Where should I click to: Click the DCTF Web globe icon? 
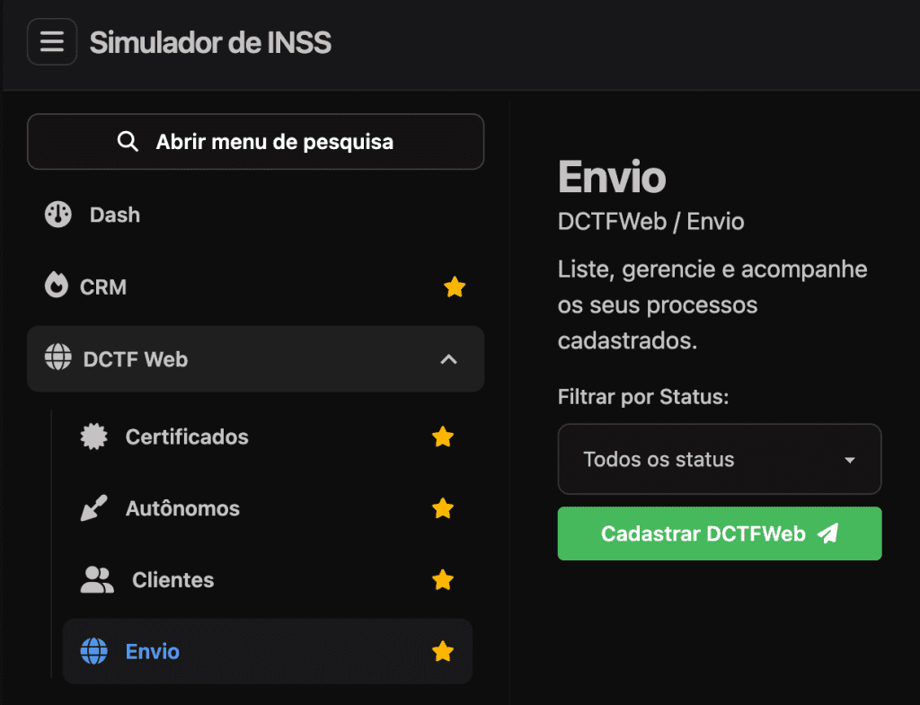tap(58, 358)
